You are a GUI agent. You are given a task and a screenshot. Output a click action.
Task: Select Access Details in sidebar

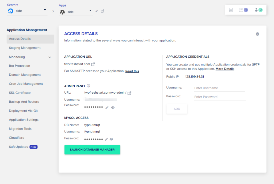[x=31, y=39]
